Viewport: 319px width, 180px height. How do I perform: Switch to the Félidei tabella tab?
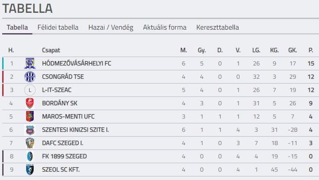tap(58, 27)
